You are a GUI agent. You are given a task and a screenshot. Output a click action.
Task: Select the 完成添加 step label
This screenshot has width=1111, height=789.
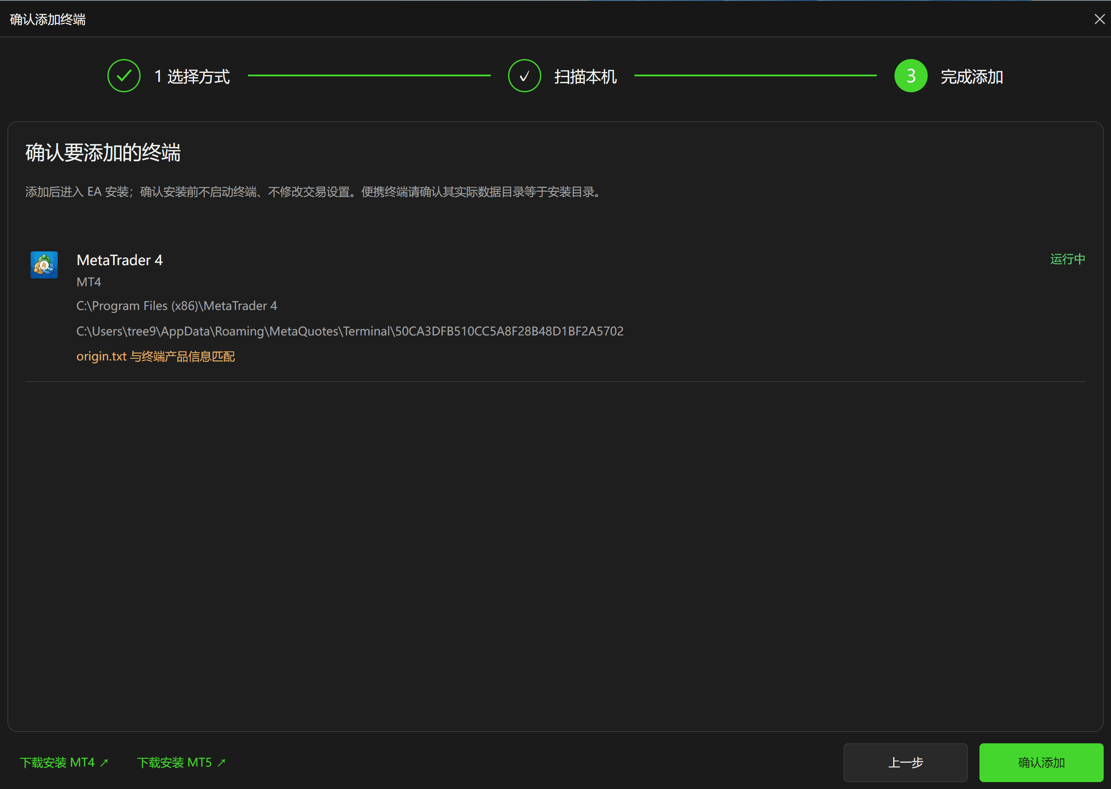pos(972,77)
